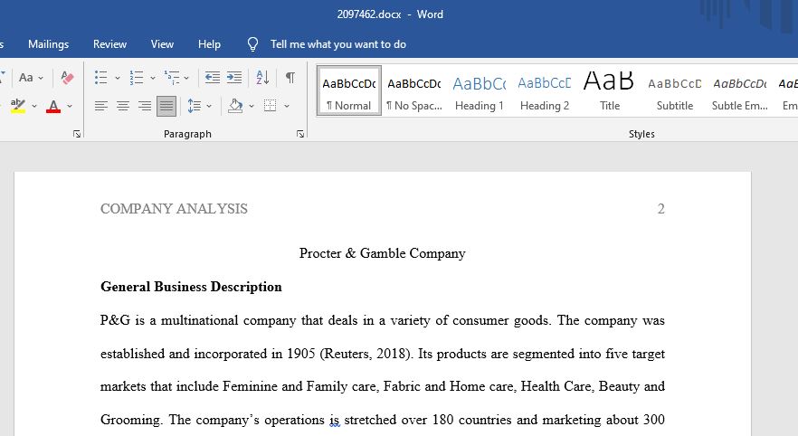Apply the Heading 2 style
This screenshot has height=436, width=798.
(x=544, y=91)
